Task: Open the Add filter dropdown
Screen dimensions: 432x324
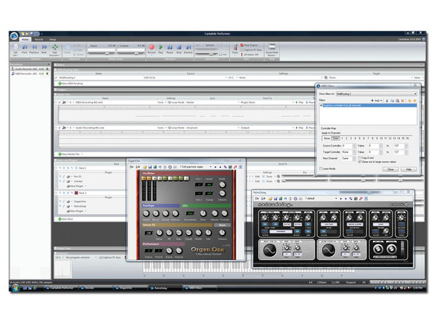Action: pos(376,101)
